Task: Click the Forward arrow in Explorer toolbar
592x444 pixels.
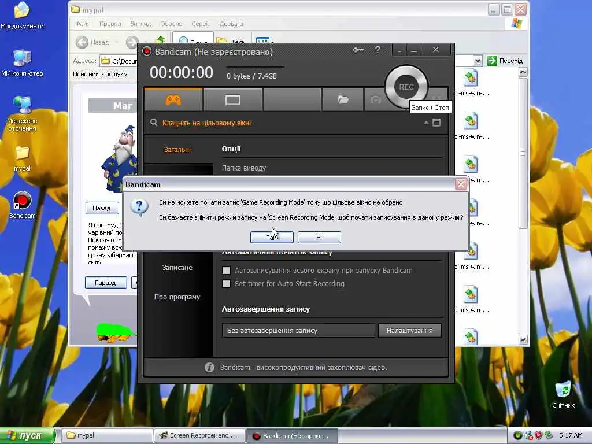Action: click(x=132, y=42)
